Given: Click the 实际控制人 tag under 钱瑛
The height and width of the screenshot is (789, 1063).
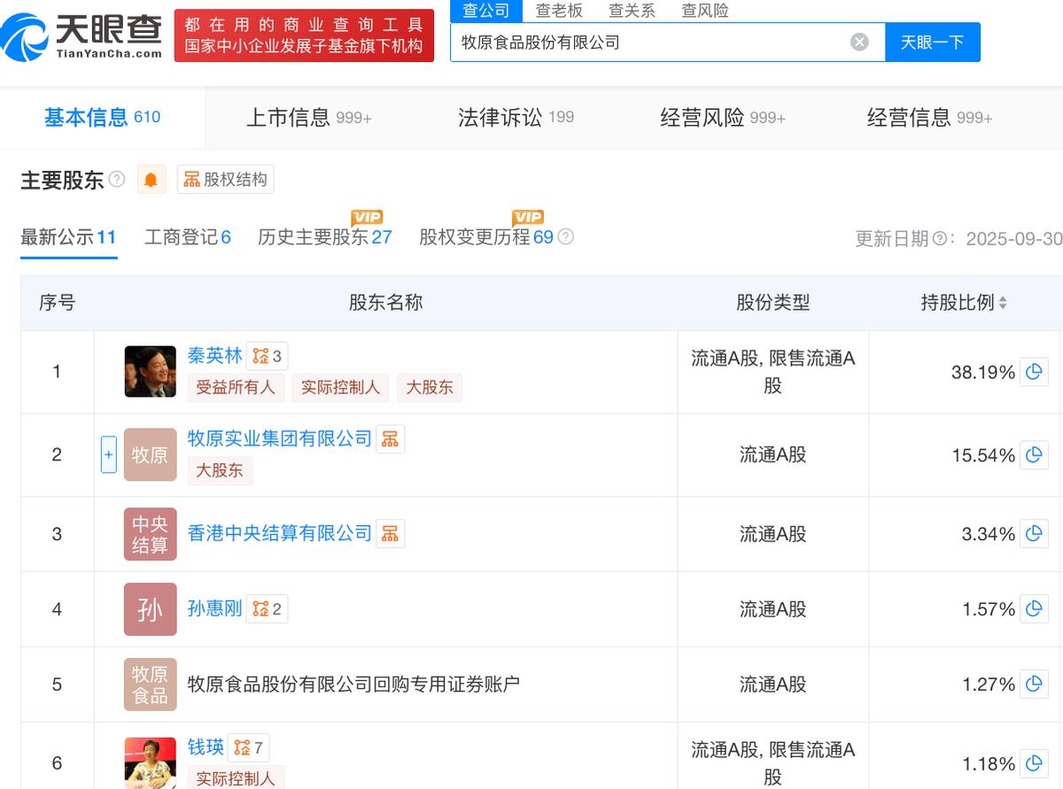Looking at the screenshot, I should pos(235,777).
